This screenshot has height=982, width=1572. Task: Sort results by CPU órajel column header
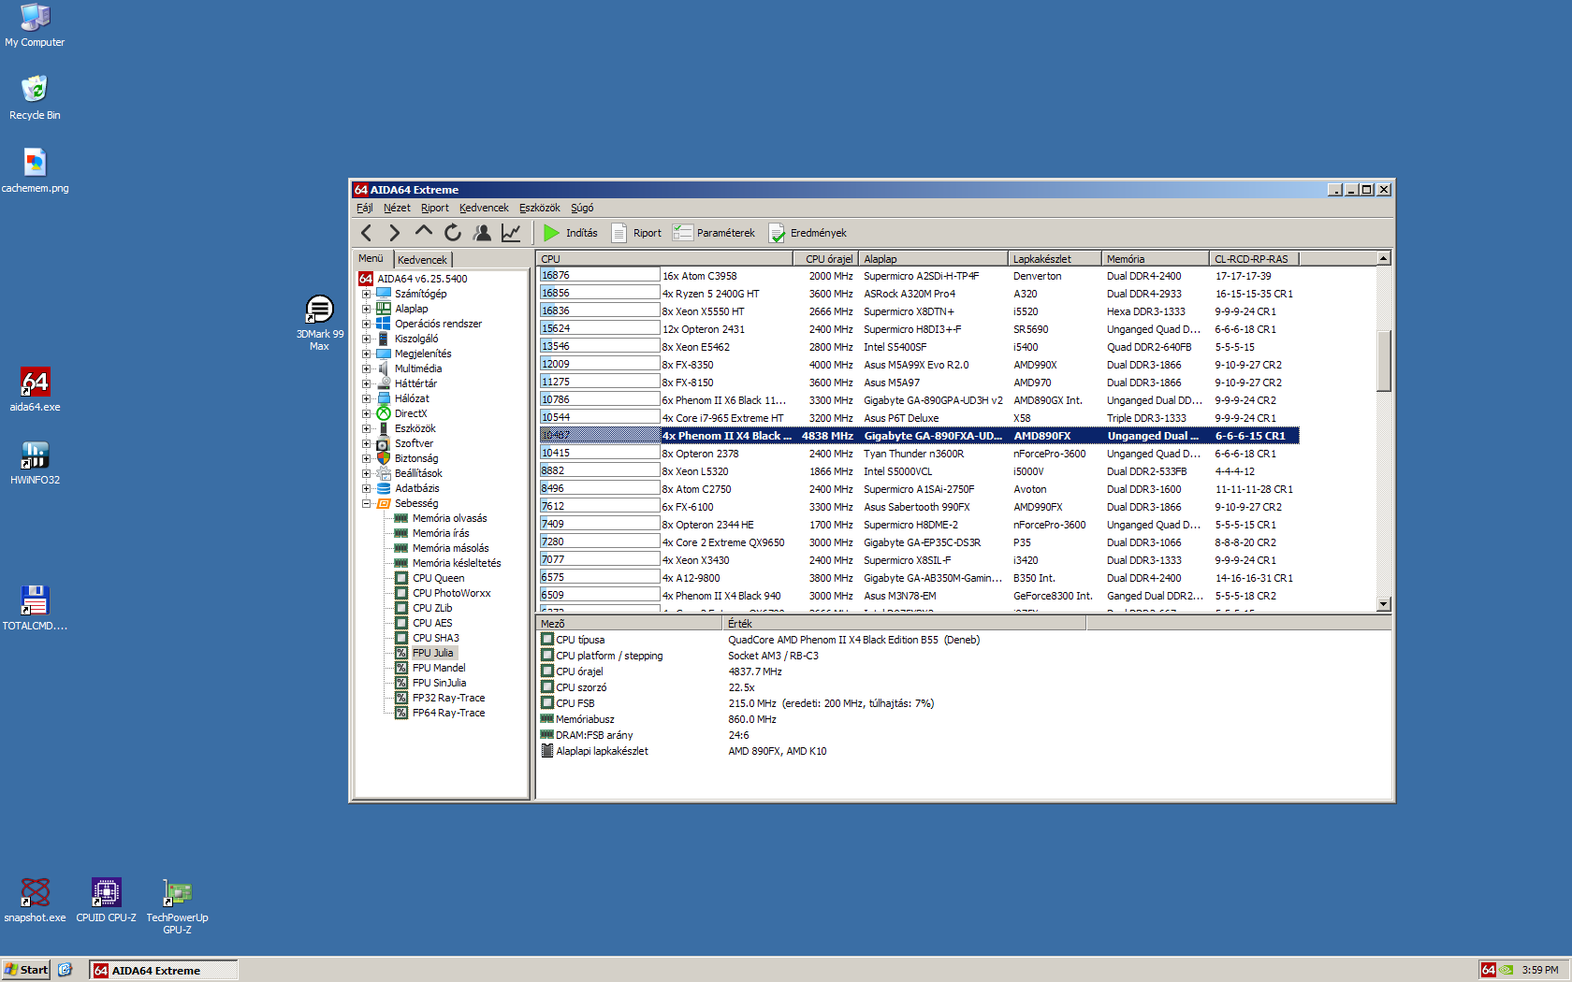click(x=824, y=259)
